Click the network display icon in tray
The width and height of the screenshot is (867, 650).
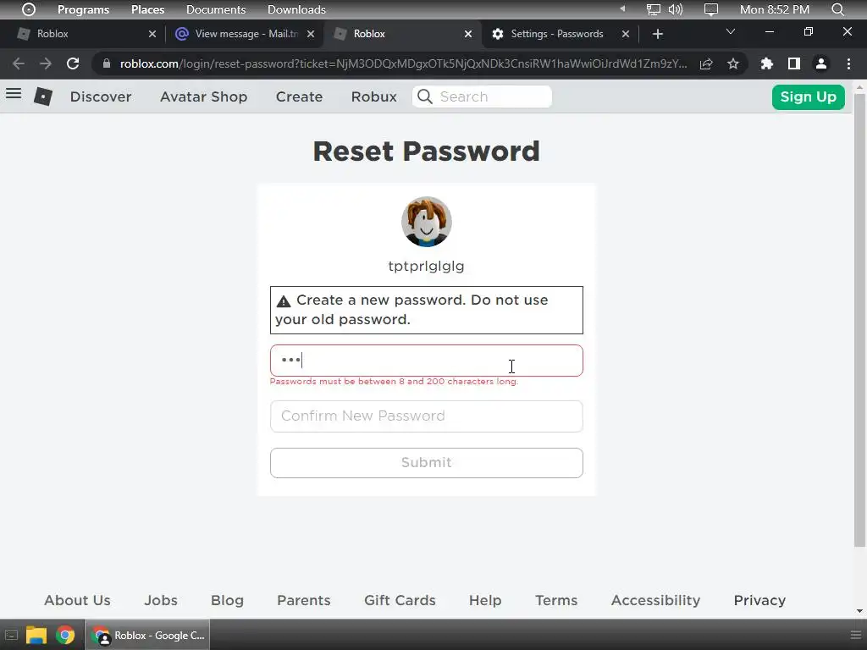[x=654, y=9]
